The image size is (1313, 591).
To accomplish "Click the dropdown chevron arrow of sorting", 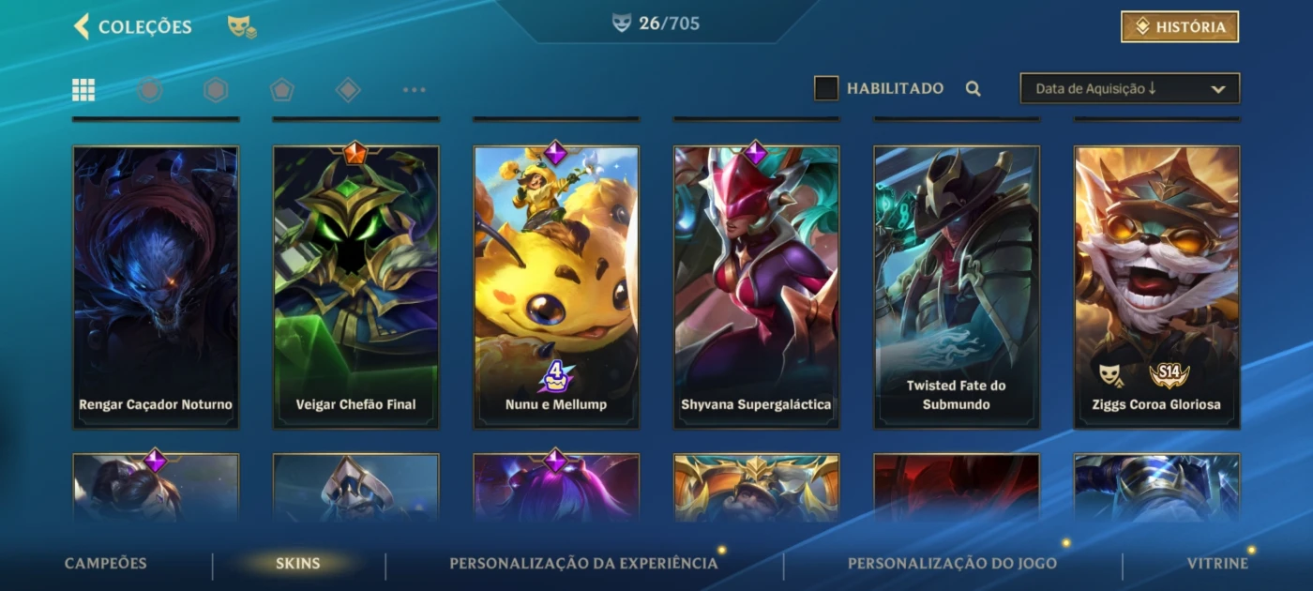I will click(x=1218, y=89).
